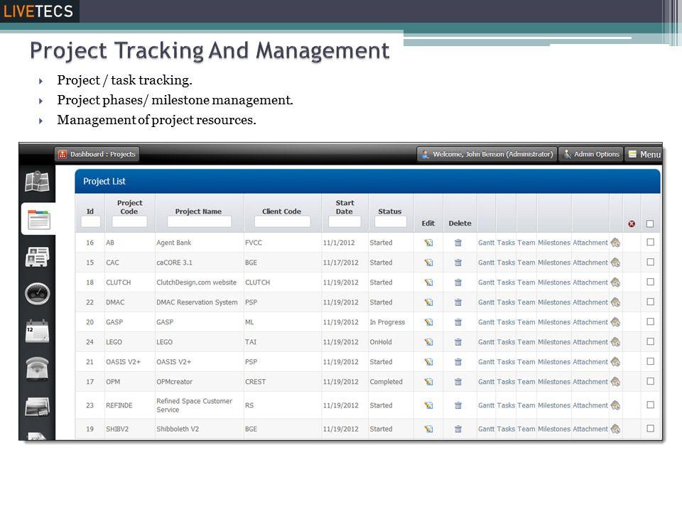This screenshot has width=682, height=511.
Task: Click the Start Date filter field
Action: (345, 221)
